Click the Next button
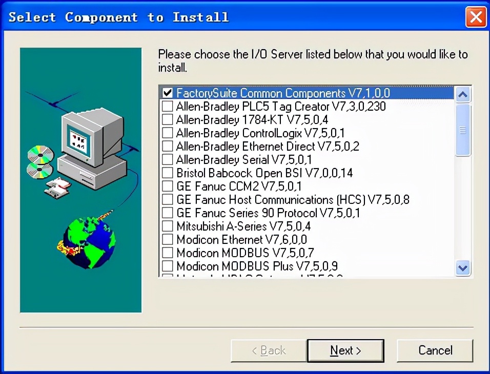 click(x=345, y=350)
